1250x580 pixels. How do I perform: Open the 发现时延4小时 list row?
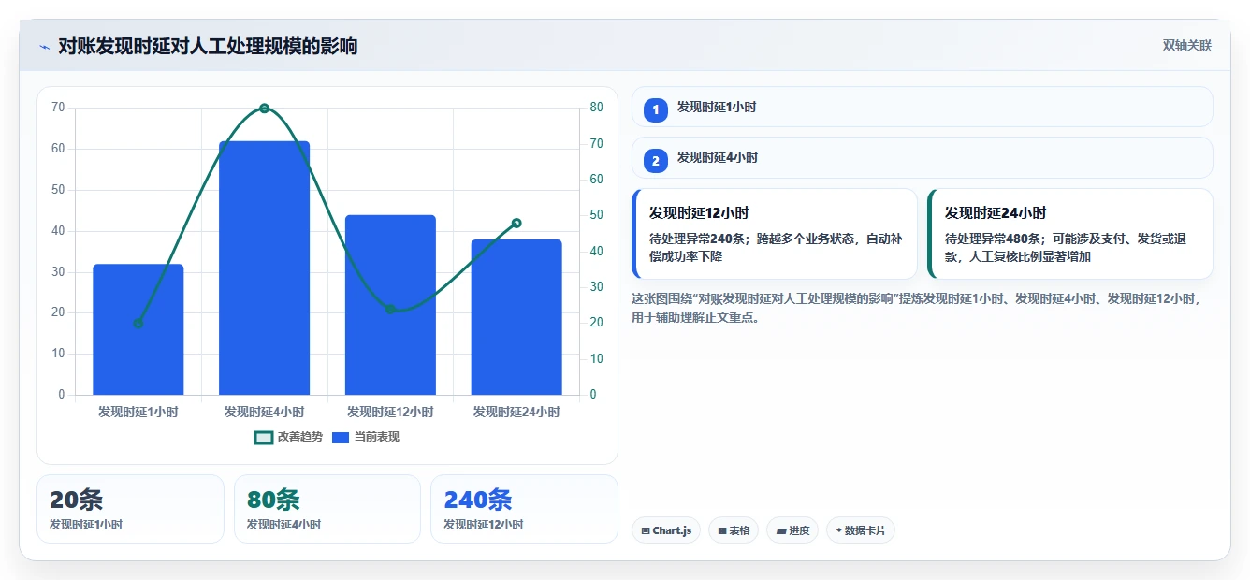(x=923, y=157)
